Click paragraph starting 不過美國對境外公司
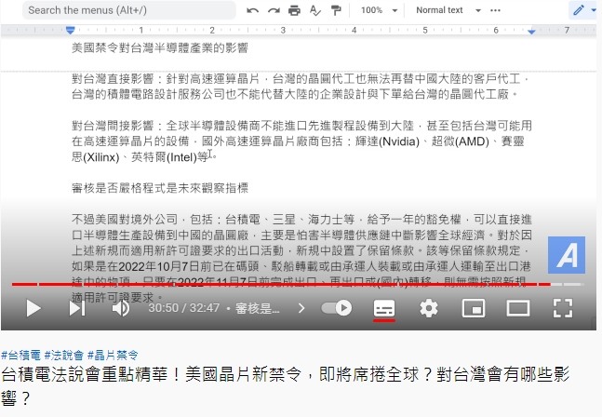This screenshot has width=602, height=417. click(x=301, y=258)
